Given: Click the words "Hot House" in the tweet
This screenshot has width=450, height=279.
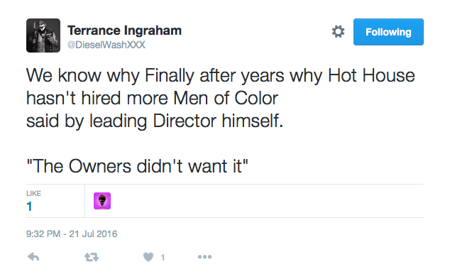Looking at the screenshot, I should coord(371,75).
